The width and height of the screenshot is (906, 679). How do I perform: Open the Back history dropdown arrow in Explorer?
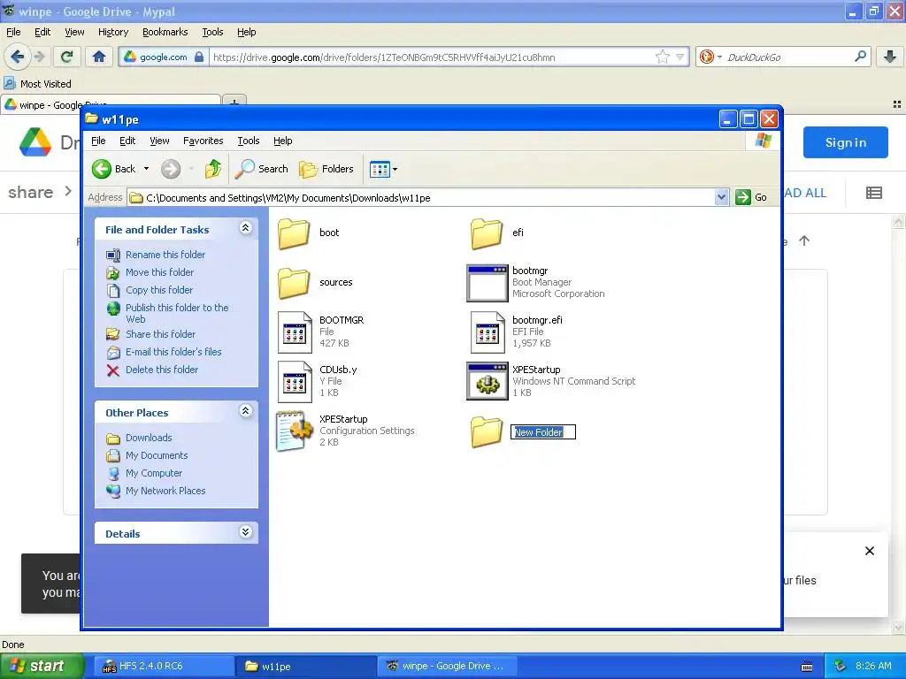click(x=146, y=169)
